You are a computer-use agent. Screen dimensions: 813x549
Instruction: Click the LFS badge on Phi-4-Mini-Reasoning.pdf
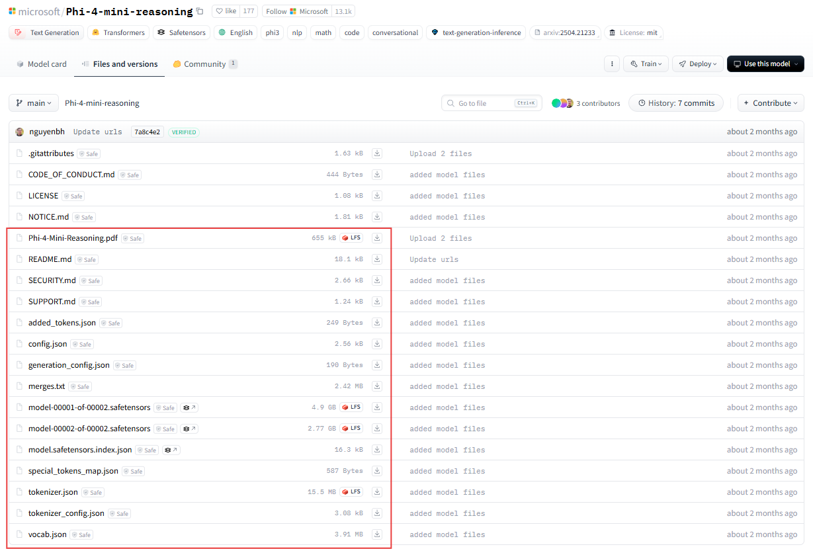351,238
